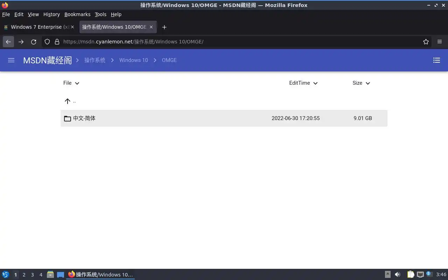Open a new browser tab

164,27
